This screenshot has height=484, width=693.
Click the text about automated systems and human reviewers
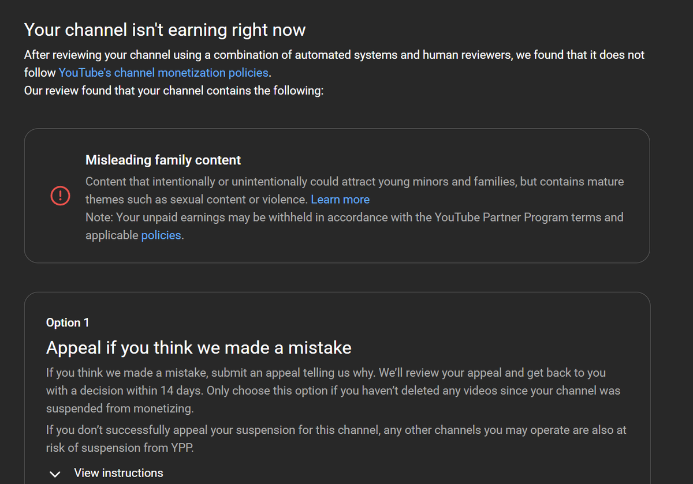tap(334, 63)
